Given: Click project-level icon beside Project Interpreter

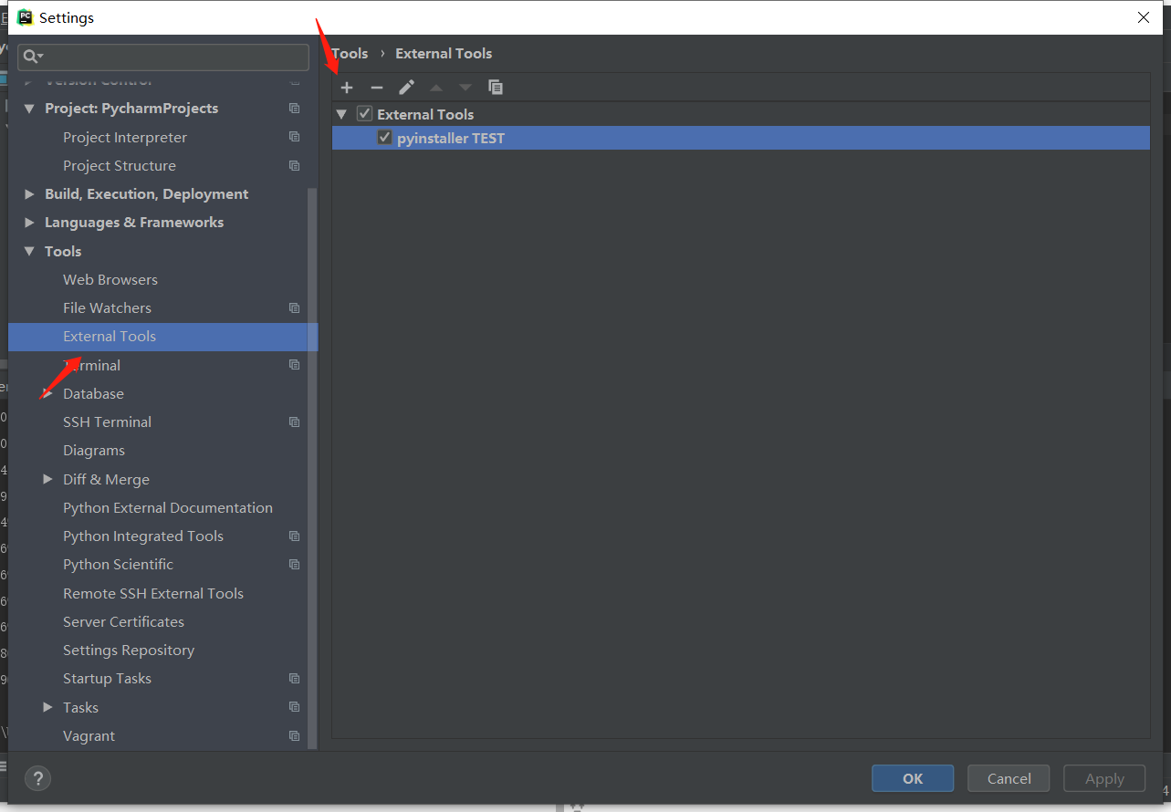Looking at the screenshot, I should 294,137.
